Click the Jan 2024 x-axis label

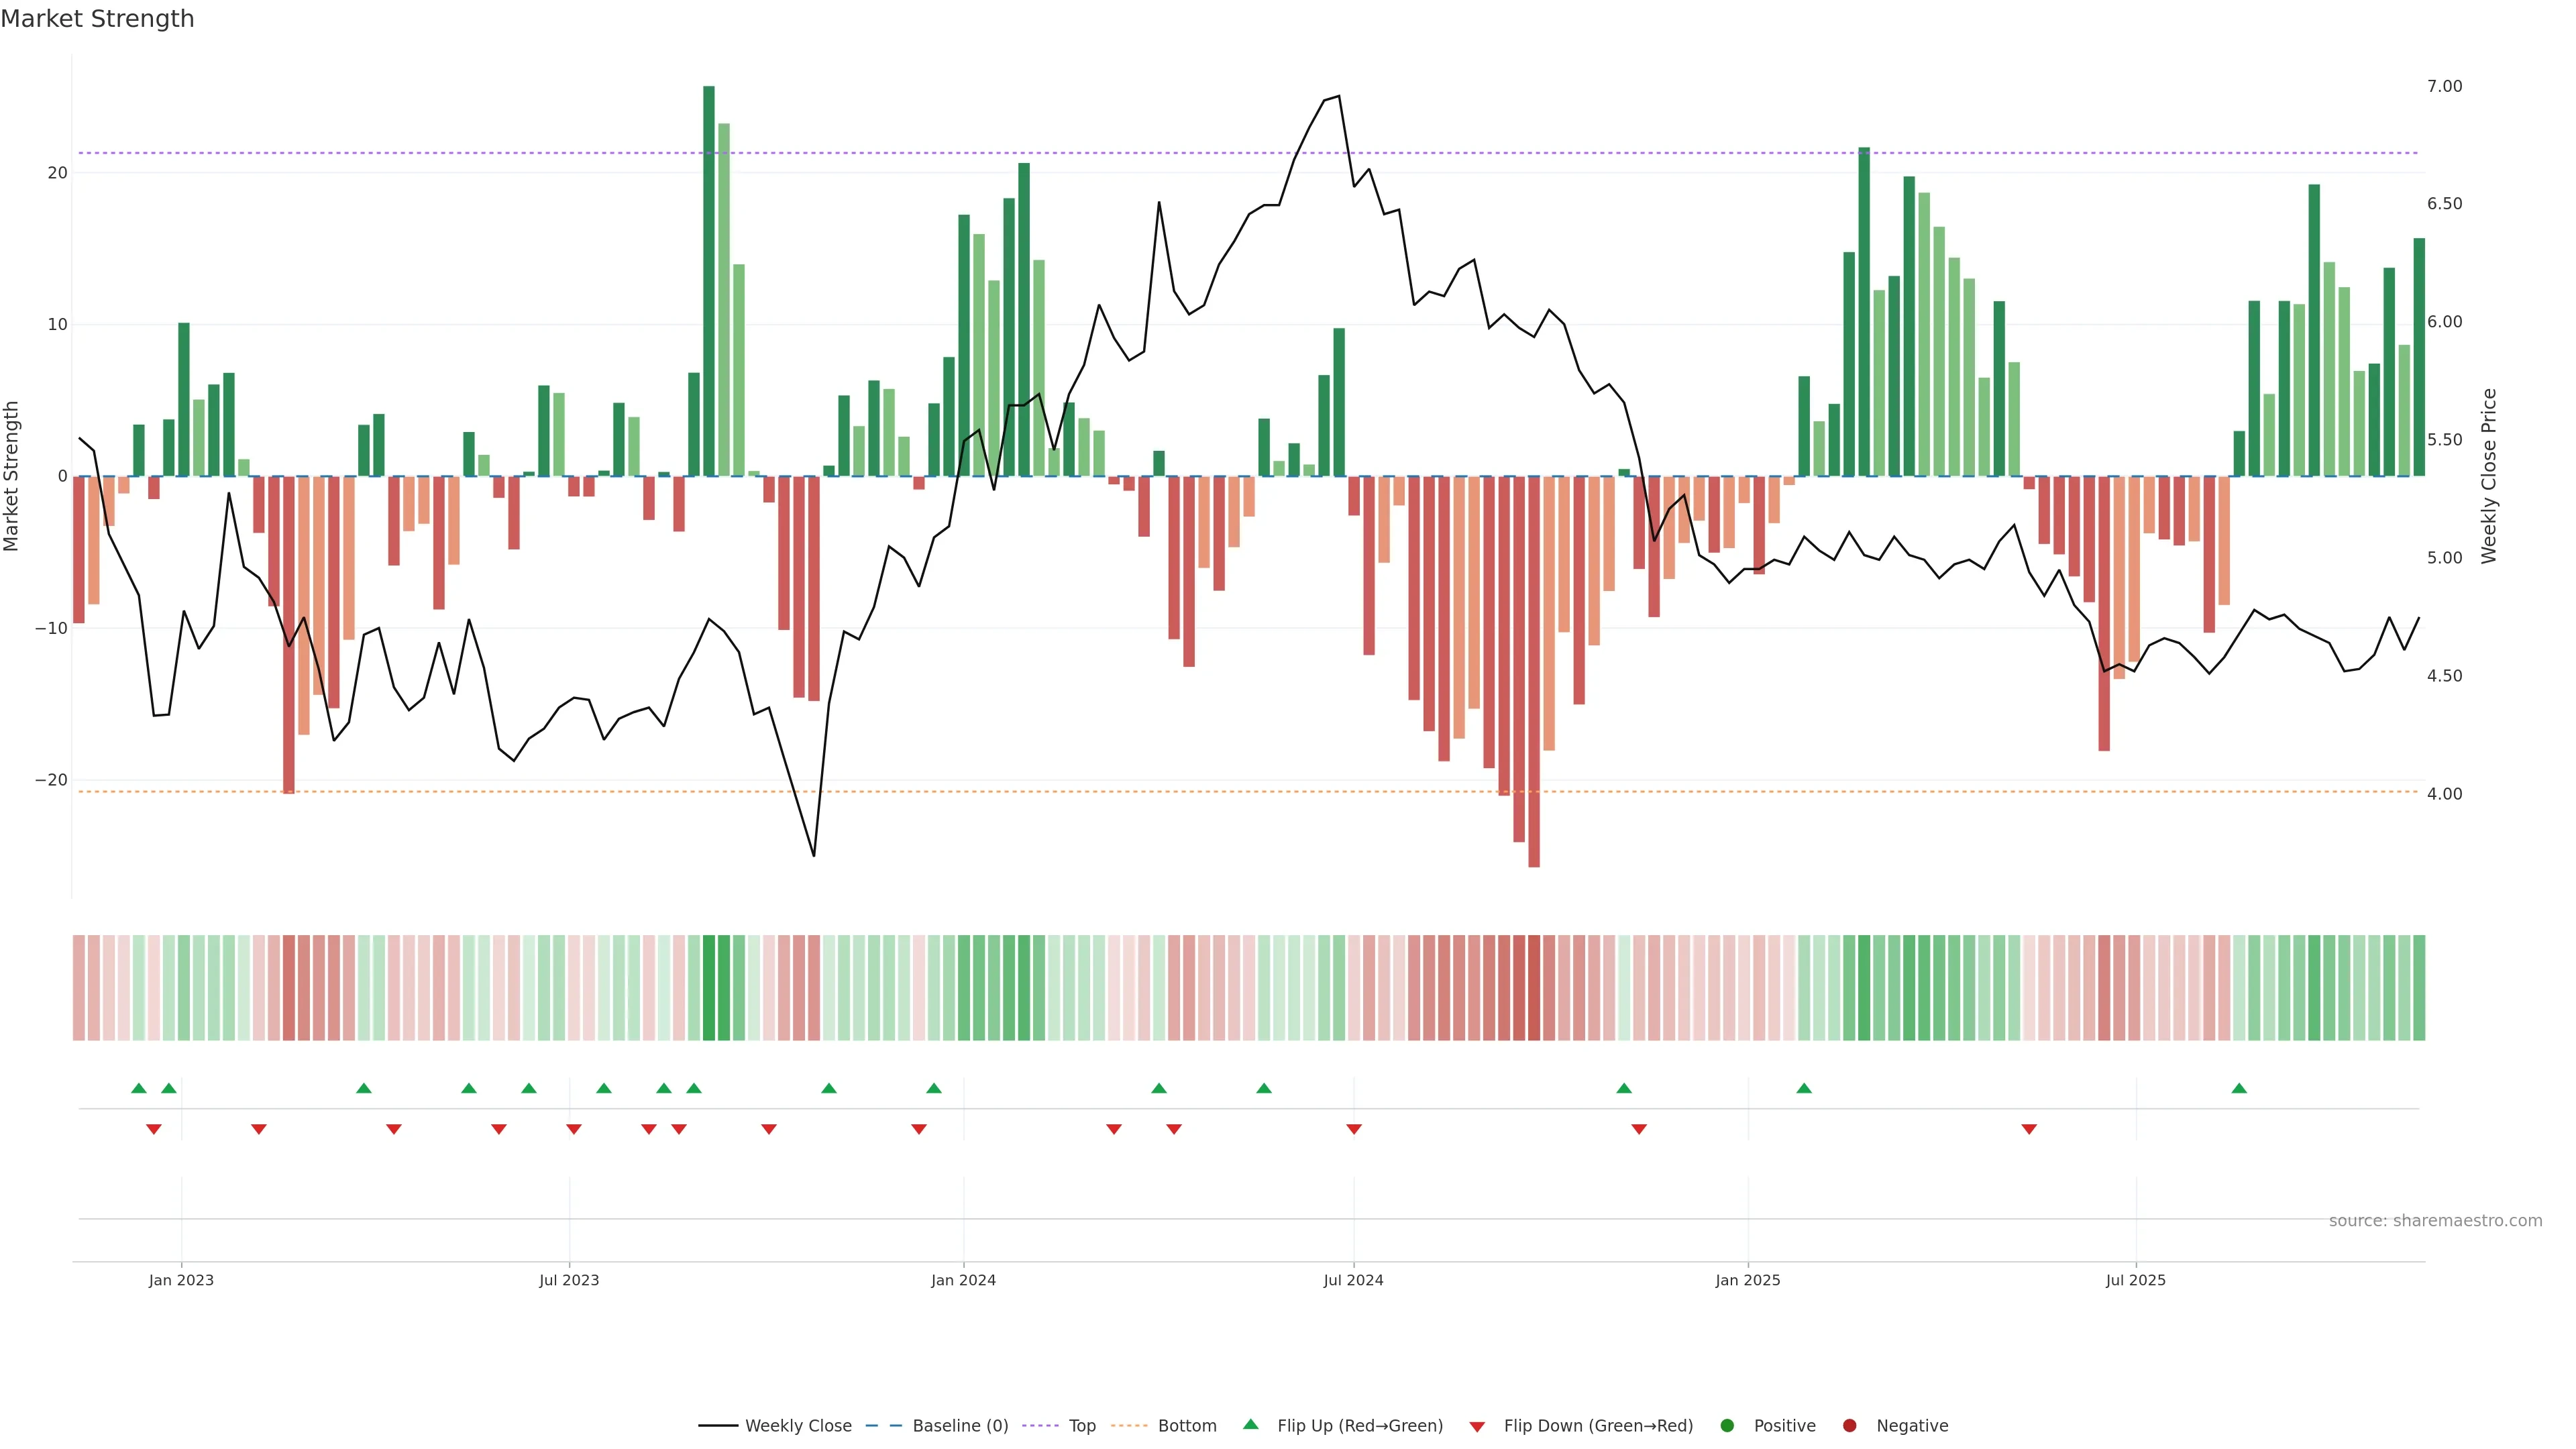tap(963, 1280)
